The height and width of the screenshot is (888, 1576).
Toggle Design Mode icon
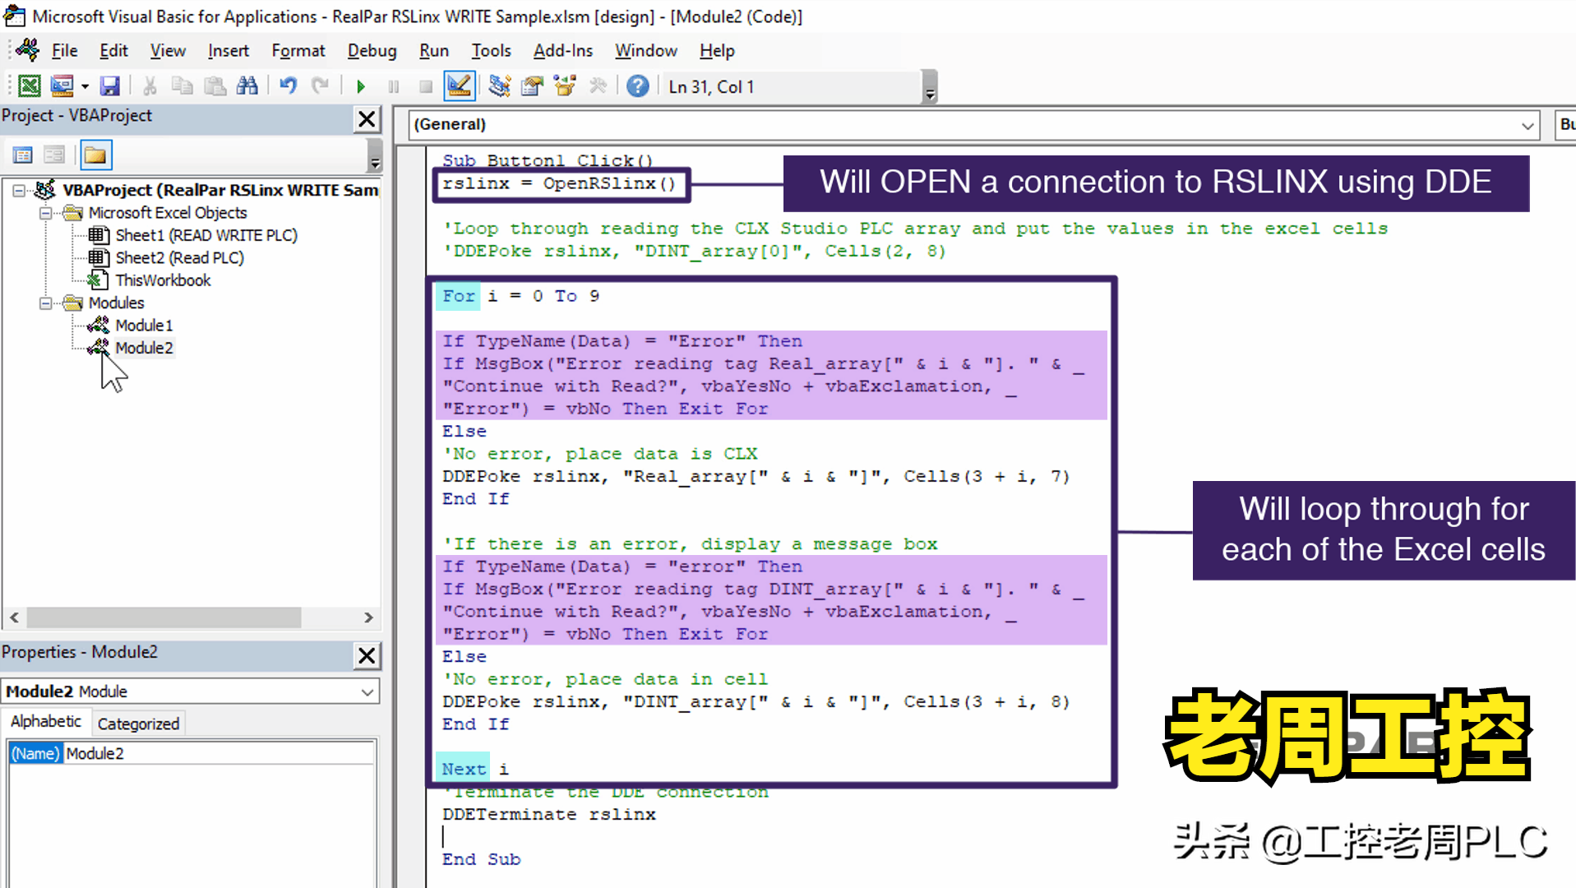click(460, 86)
